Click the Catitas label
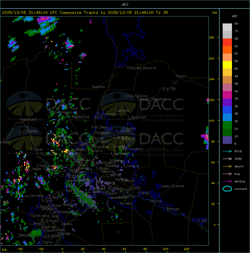The height and width of the screenshot is (253, 250). [x=156, y=201]
